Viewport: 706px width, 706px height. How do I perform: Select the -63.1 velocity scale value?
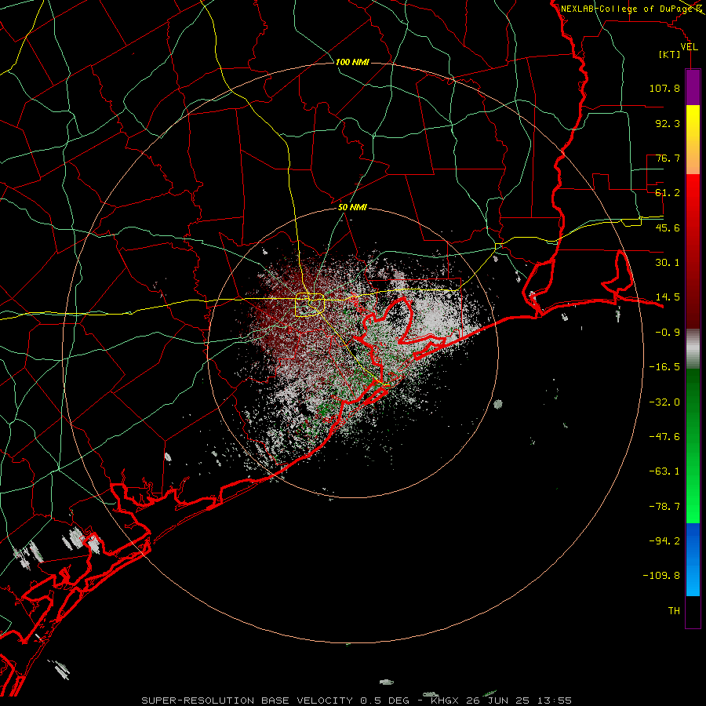click(x=664, y=471)
